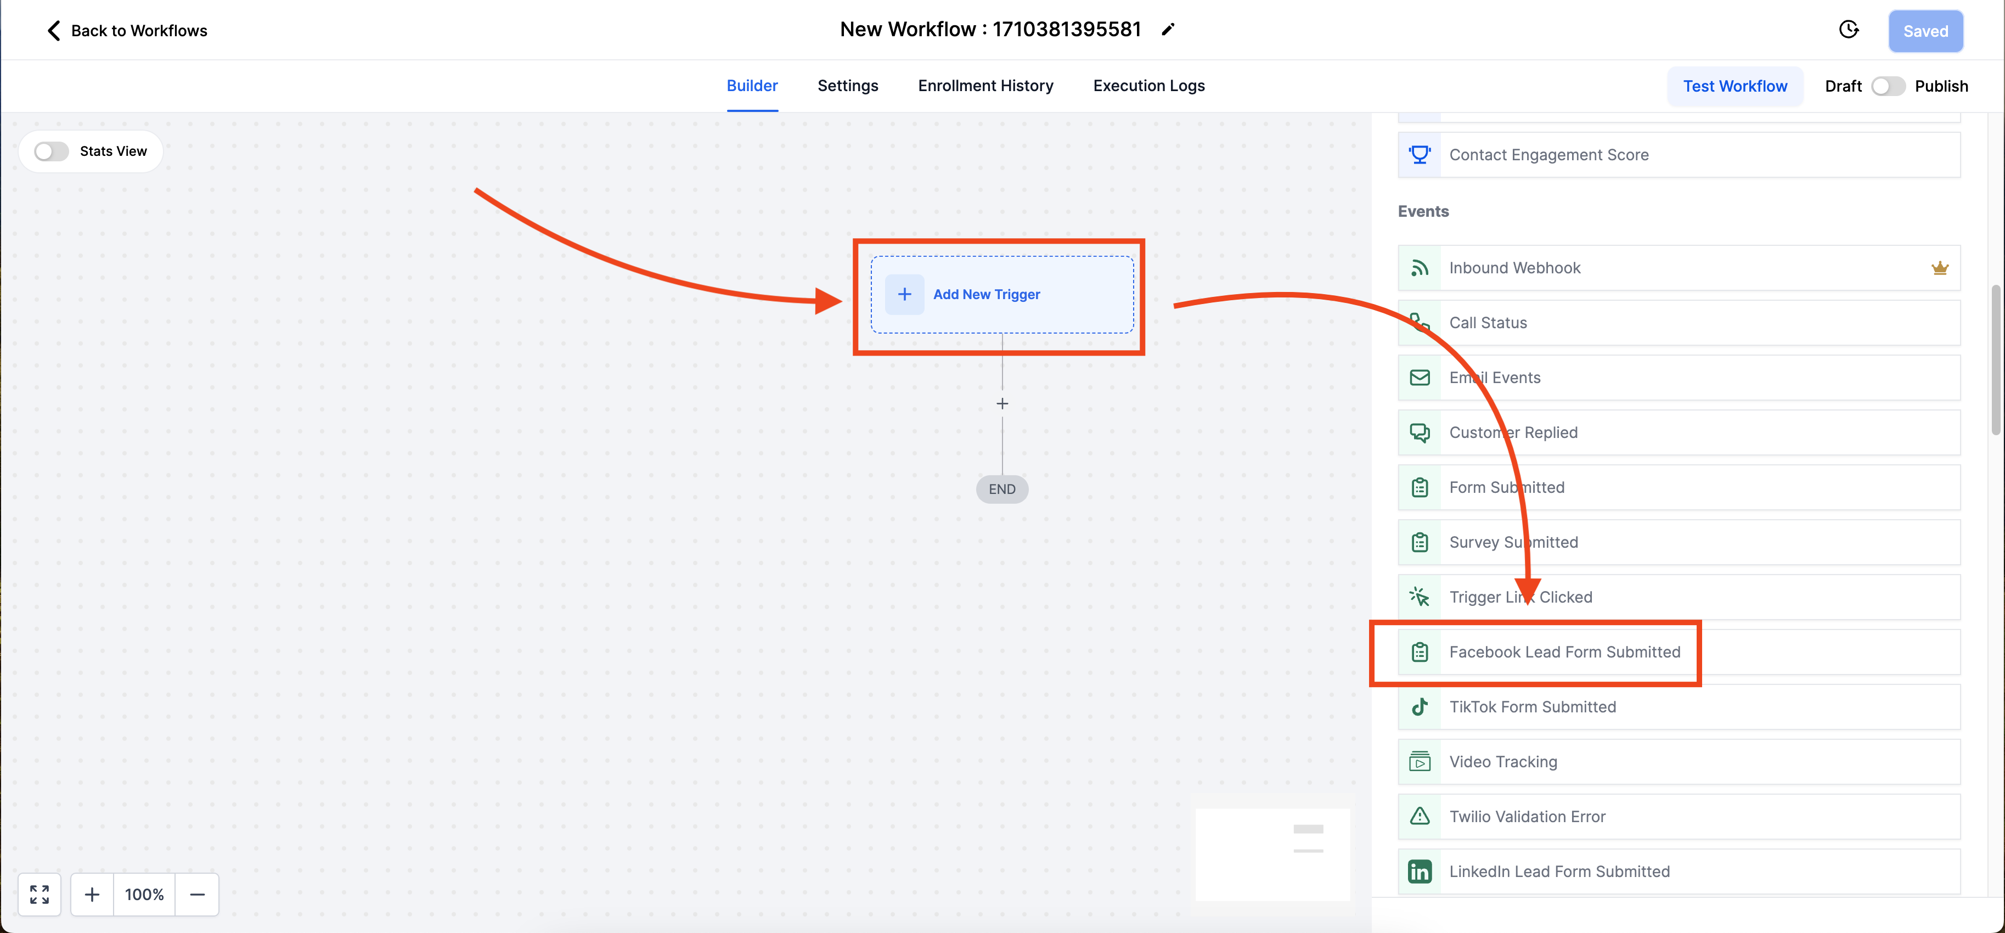This screenshot has width=2005, height=933.
Task: Open the Execution Logs tab
Action: [x=1148, y=86]
